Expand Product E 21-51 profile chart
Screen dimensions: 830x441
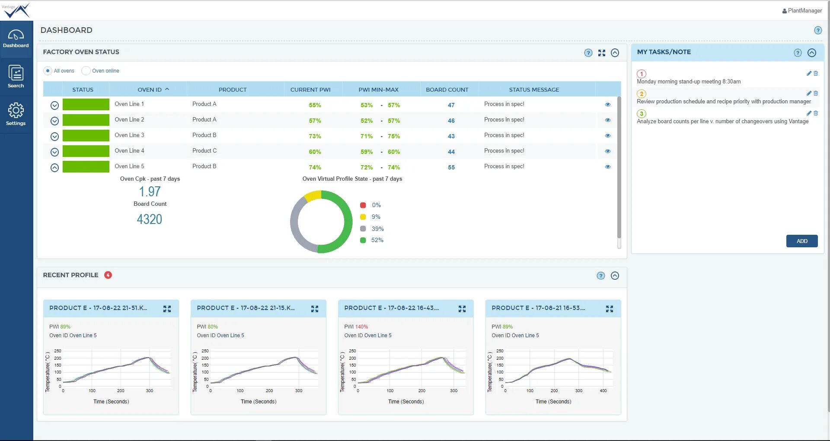pos(167,309)
